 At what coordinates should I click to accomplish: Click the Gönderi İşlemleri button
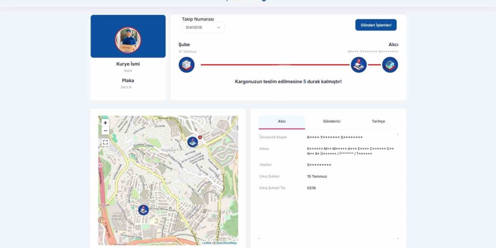click(376, 25)
